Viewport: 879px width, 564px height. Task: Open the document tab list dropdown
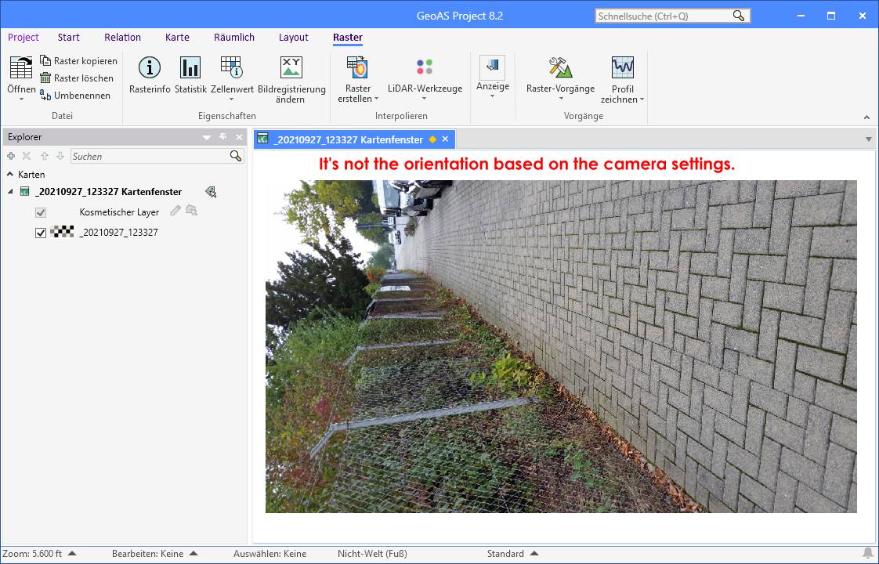click(x=868, y=139)
